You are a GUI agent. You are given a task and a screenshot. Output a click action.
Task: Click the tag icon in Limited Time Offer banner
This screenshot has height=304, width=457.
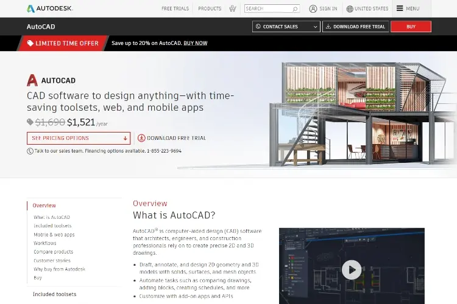point(30,43)
